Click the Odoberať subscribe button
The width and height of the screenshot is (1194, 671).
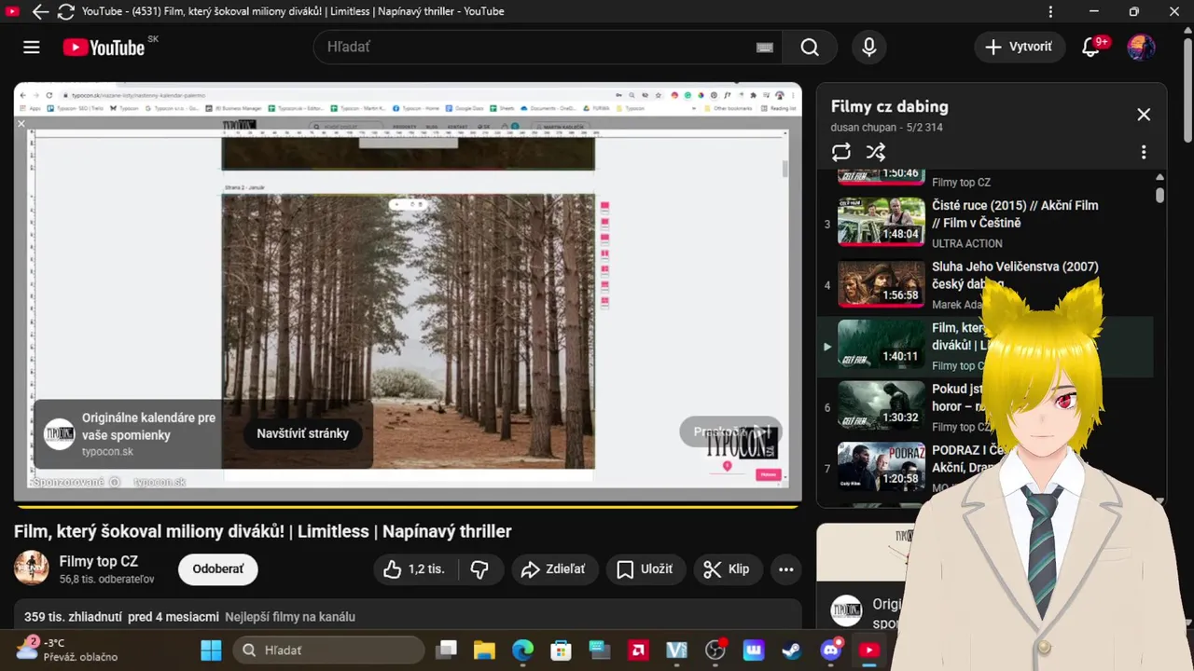218,568
